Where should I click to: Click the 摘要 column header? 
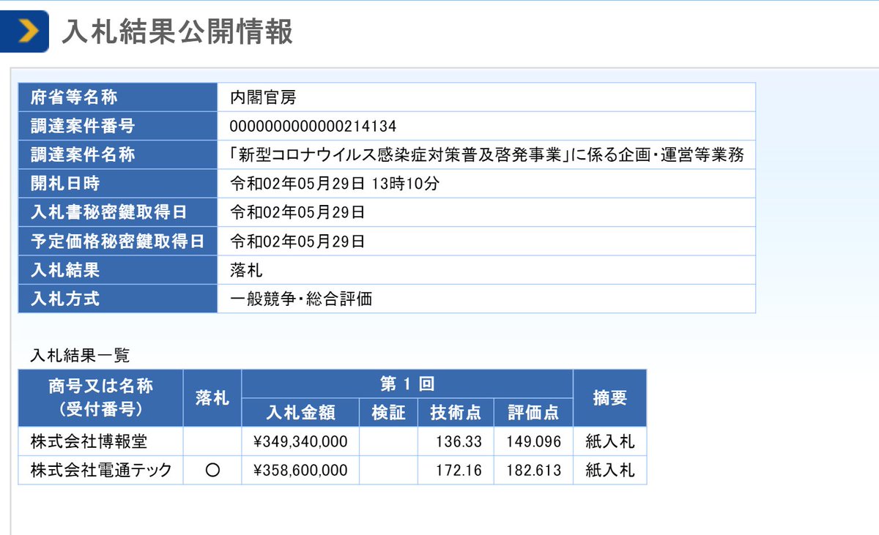pos(610,397)
